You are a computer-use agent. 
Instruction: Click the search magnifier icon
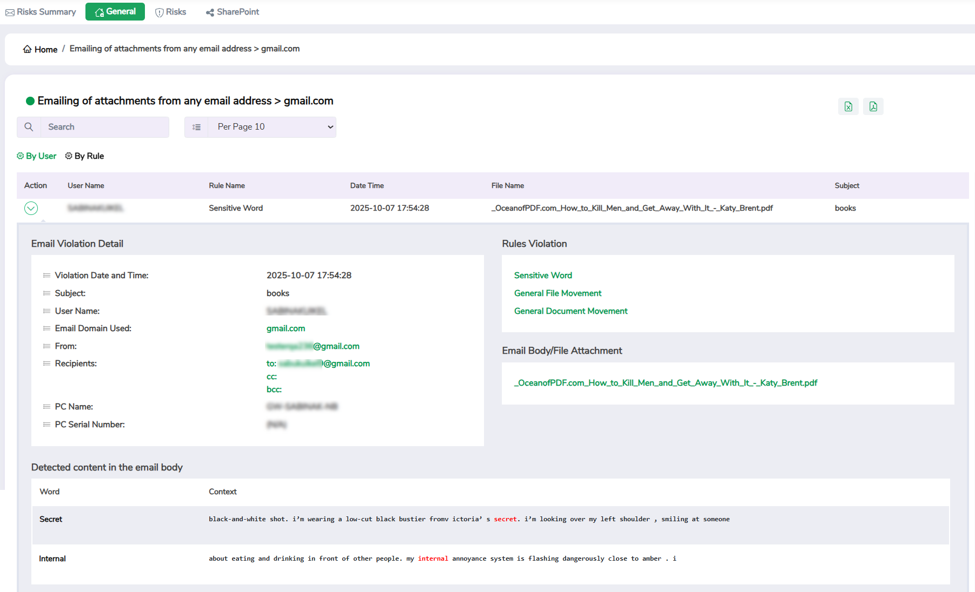tap(29, 127)
